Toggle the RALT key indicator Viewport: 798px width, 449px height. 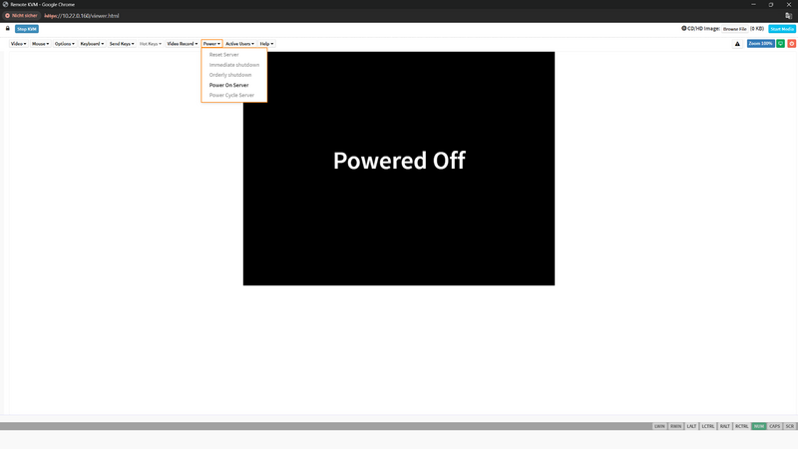(725, 426)
